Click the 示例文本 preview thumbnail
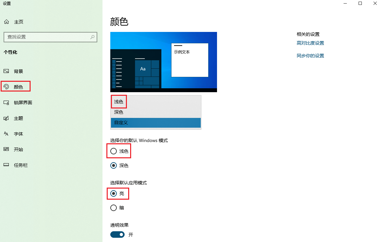This screenshot has width=381, height=242. tap(190, 60)
